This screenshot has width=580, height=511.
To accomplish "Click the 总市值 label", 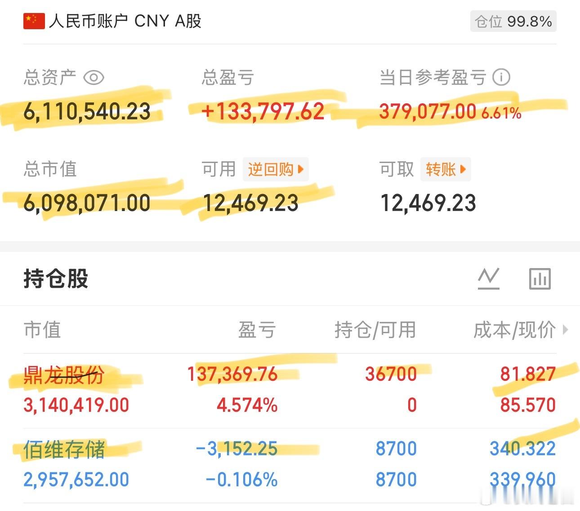I will pos(50,169).
